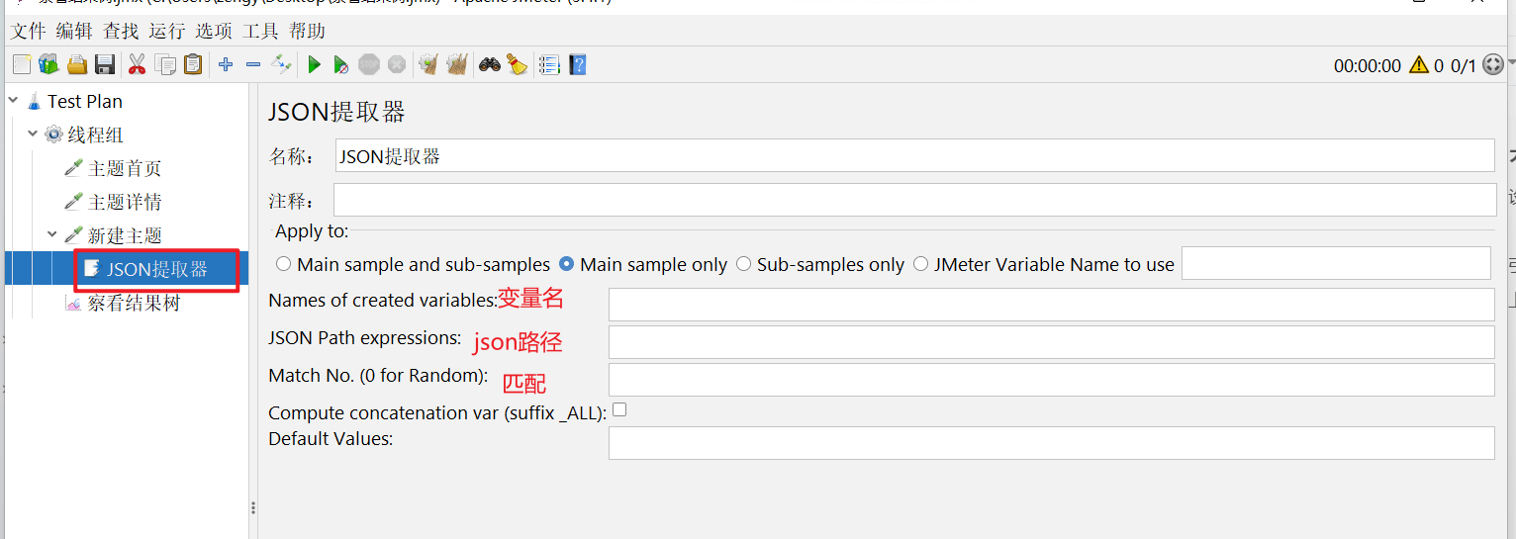Open the function helper list icon

click(549, 65)
